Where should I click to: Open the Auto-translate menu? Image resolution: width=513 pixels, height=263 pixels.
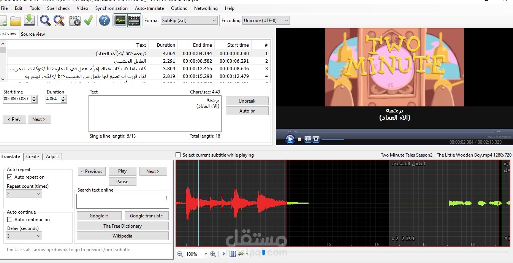click(149, 8)
